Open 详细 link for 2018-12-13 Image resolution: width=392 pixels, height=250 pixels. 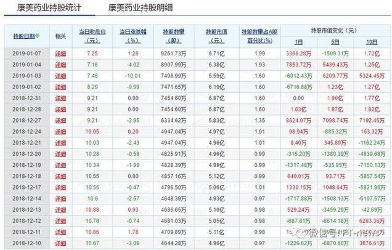pyautogui.click(x=60, y=210)
